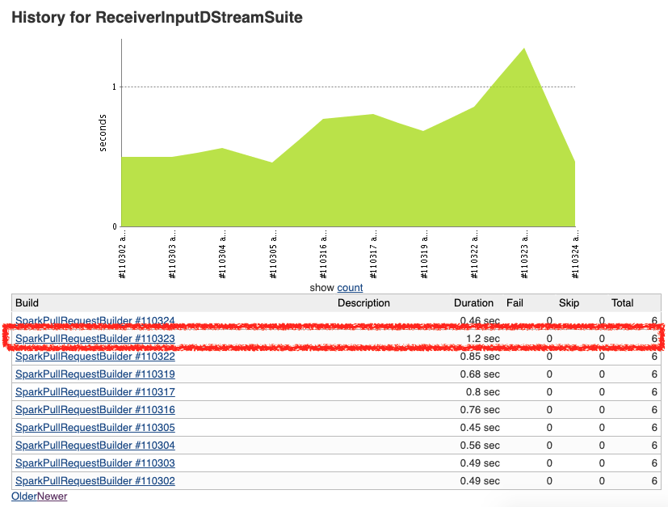
Task: Click the Duration column header
Action: (x=473, y=303)
